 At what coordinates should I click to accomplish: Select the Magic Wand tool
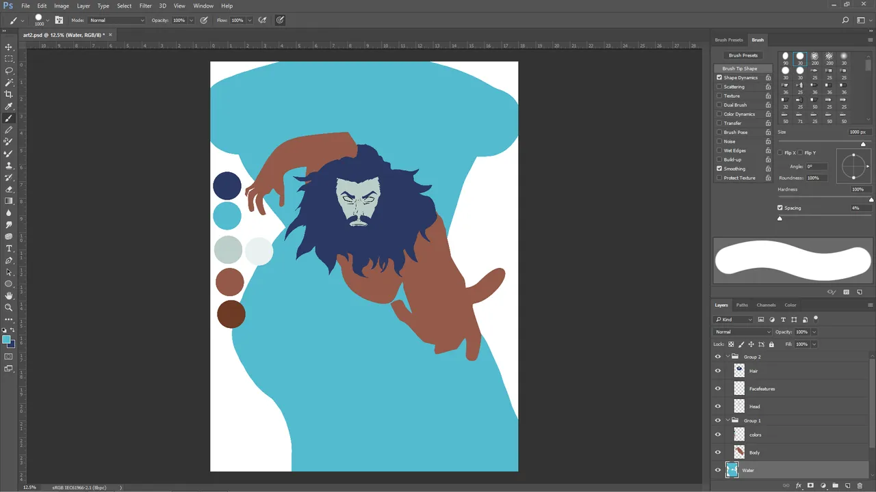pyautogui.click(x=9, y=82)
